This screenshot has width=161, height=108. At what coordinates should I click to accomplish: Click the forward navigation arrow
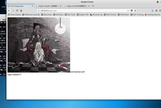[x=13, y=11]
